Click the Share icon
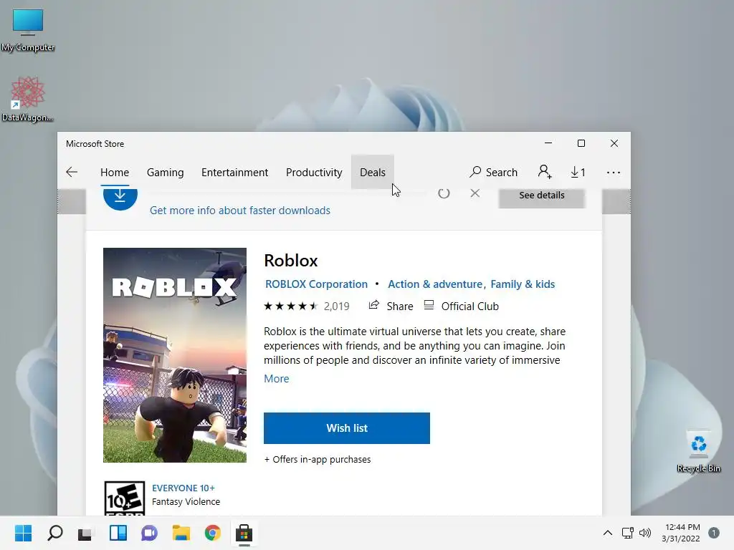 (373, 305)
